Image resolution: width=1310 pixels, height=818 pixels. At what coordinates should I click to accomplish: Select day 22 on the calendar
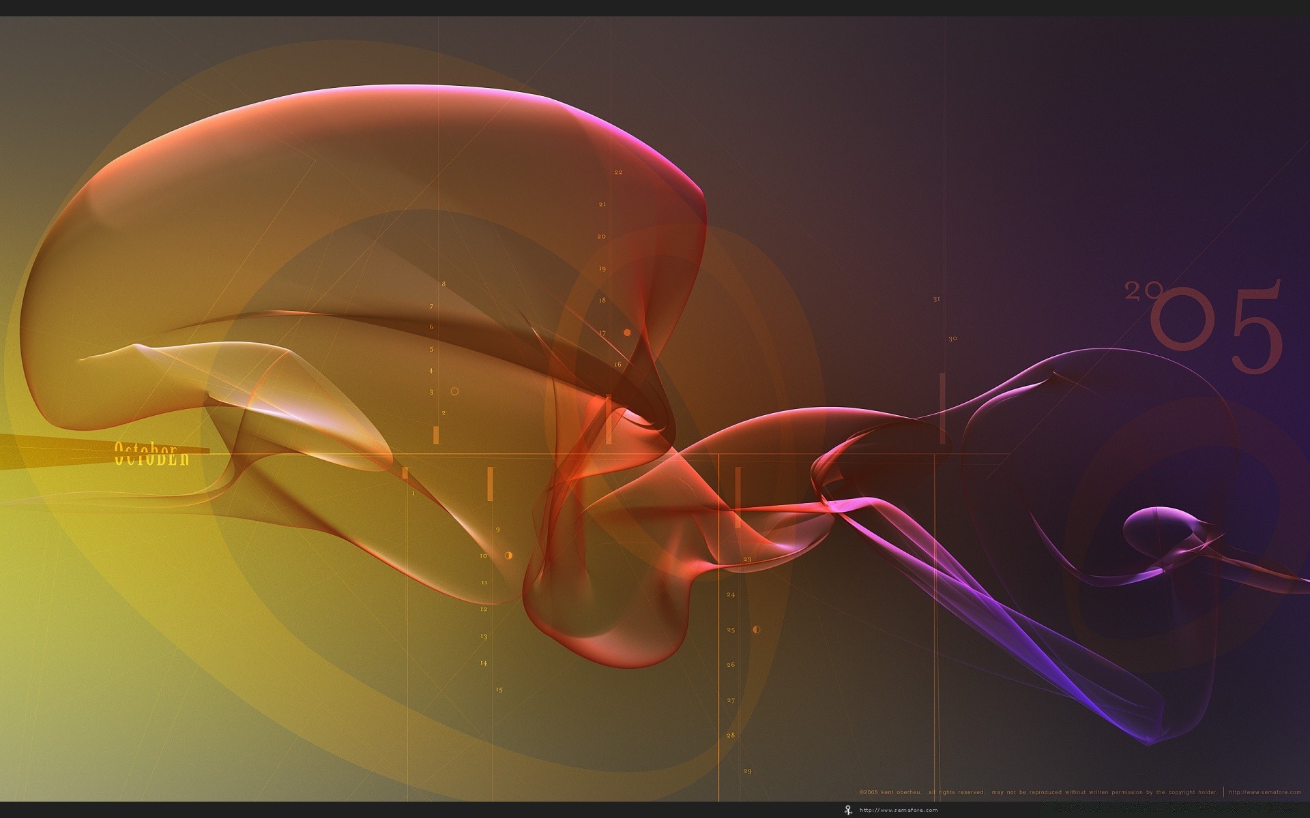pos(618,172)
